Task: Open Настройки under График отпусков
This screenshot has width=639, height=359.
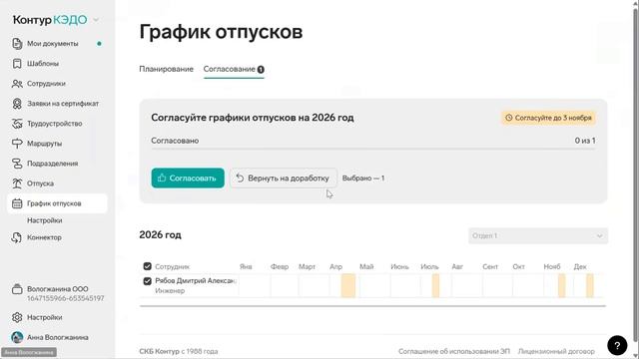Action: click(45, 220)
